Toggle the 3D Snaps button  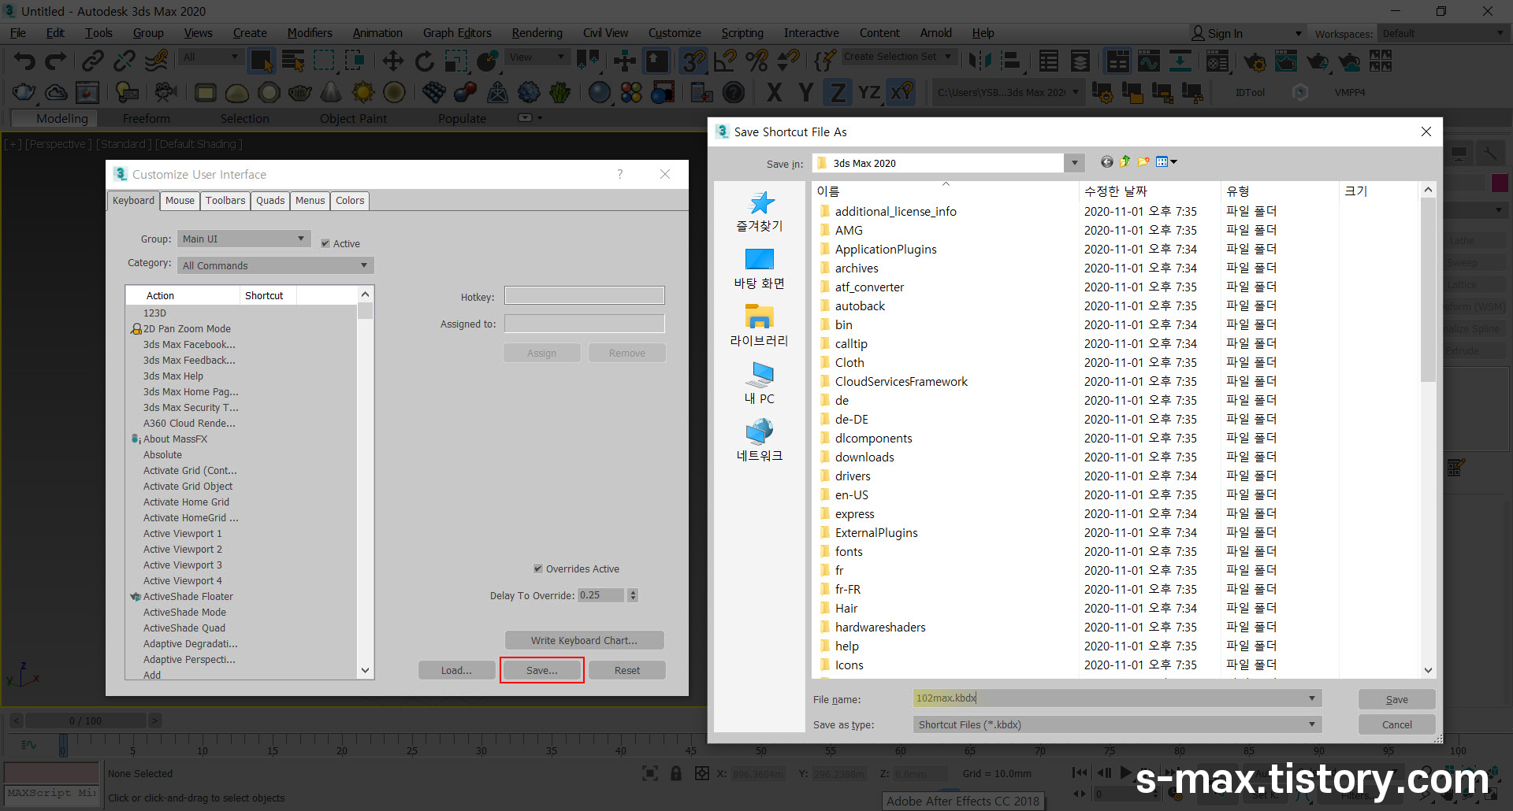[693, 61]
